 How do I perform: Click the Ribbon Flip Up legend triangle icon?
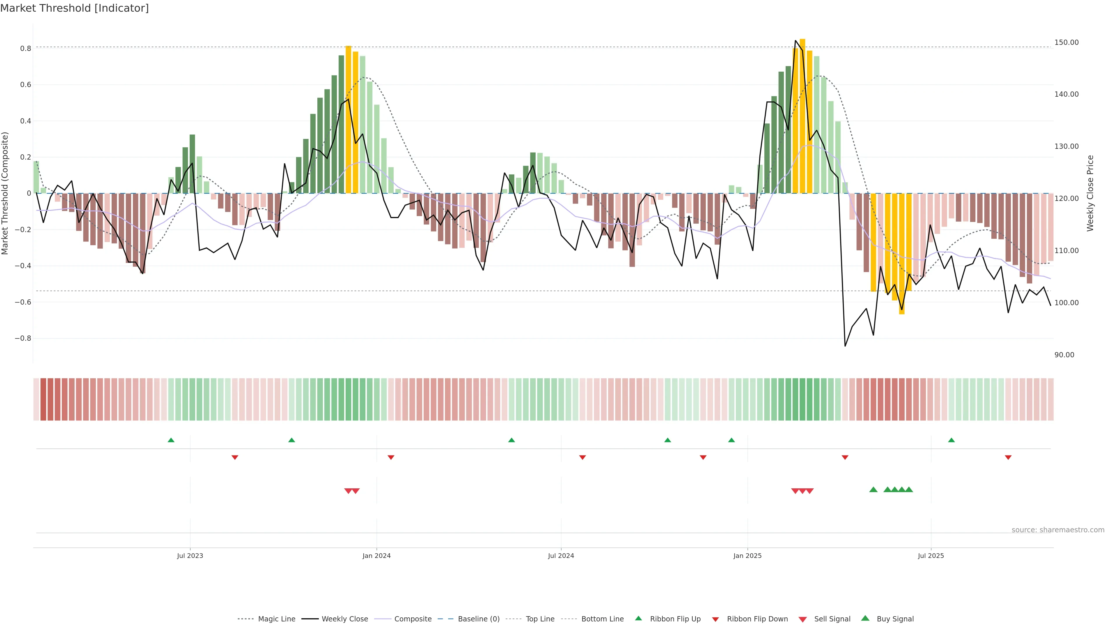click(x=638, y=618)
